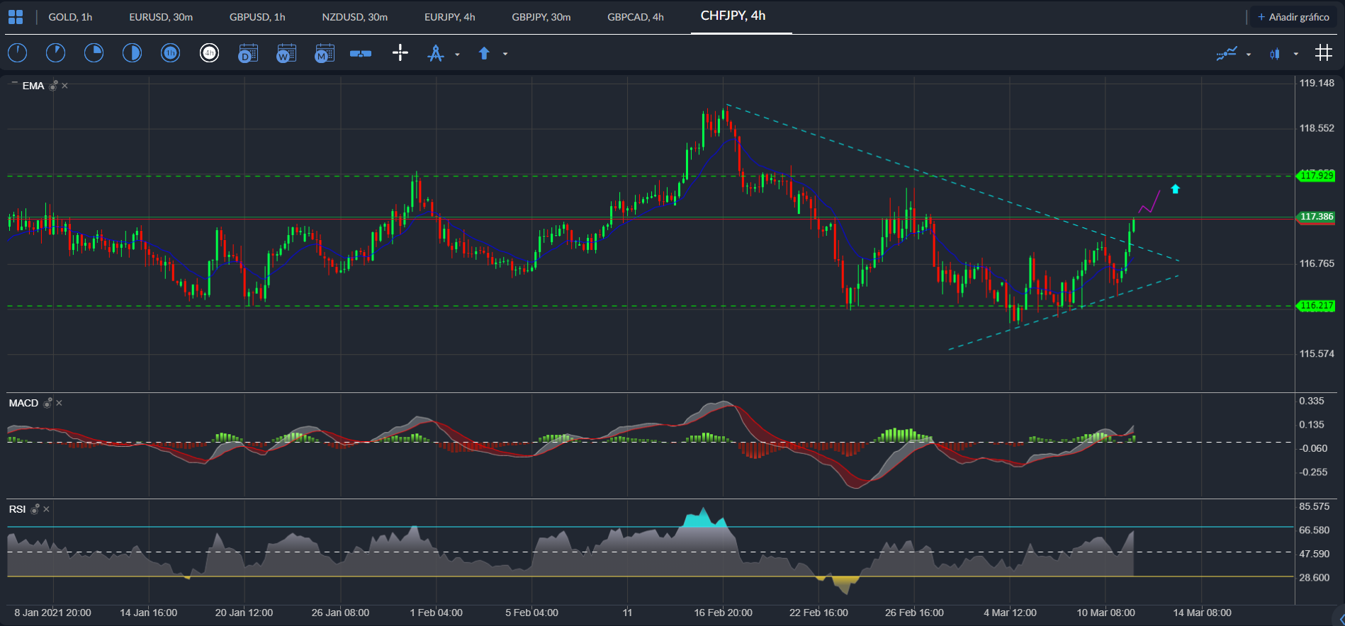Remove the EMA indicator
Image resolution: width=1345 pixels, height=626 pixels.
pos(64,86)
